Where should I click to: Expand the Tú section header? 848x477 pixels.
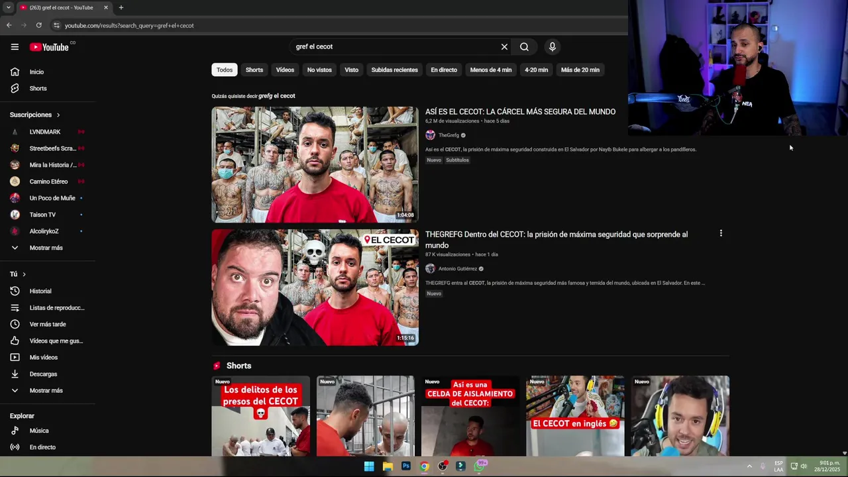[18, 274]
